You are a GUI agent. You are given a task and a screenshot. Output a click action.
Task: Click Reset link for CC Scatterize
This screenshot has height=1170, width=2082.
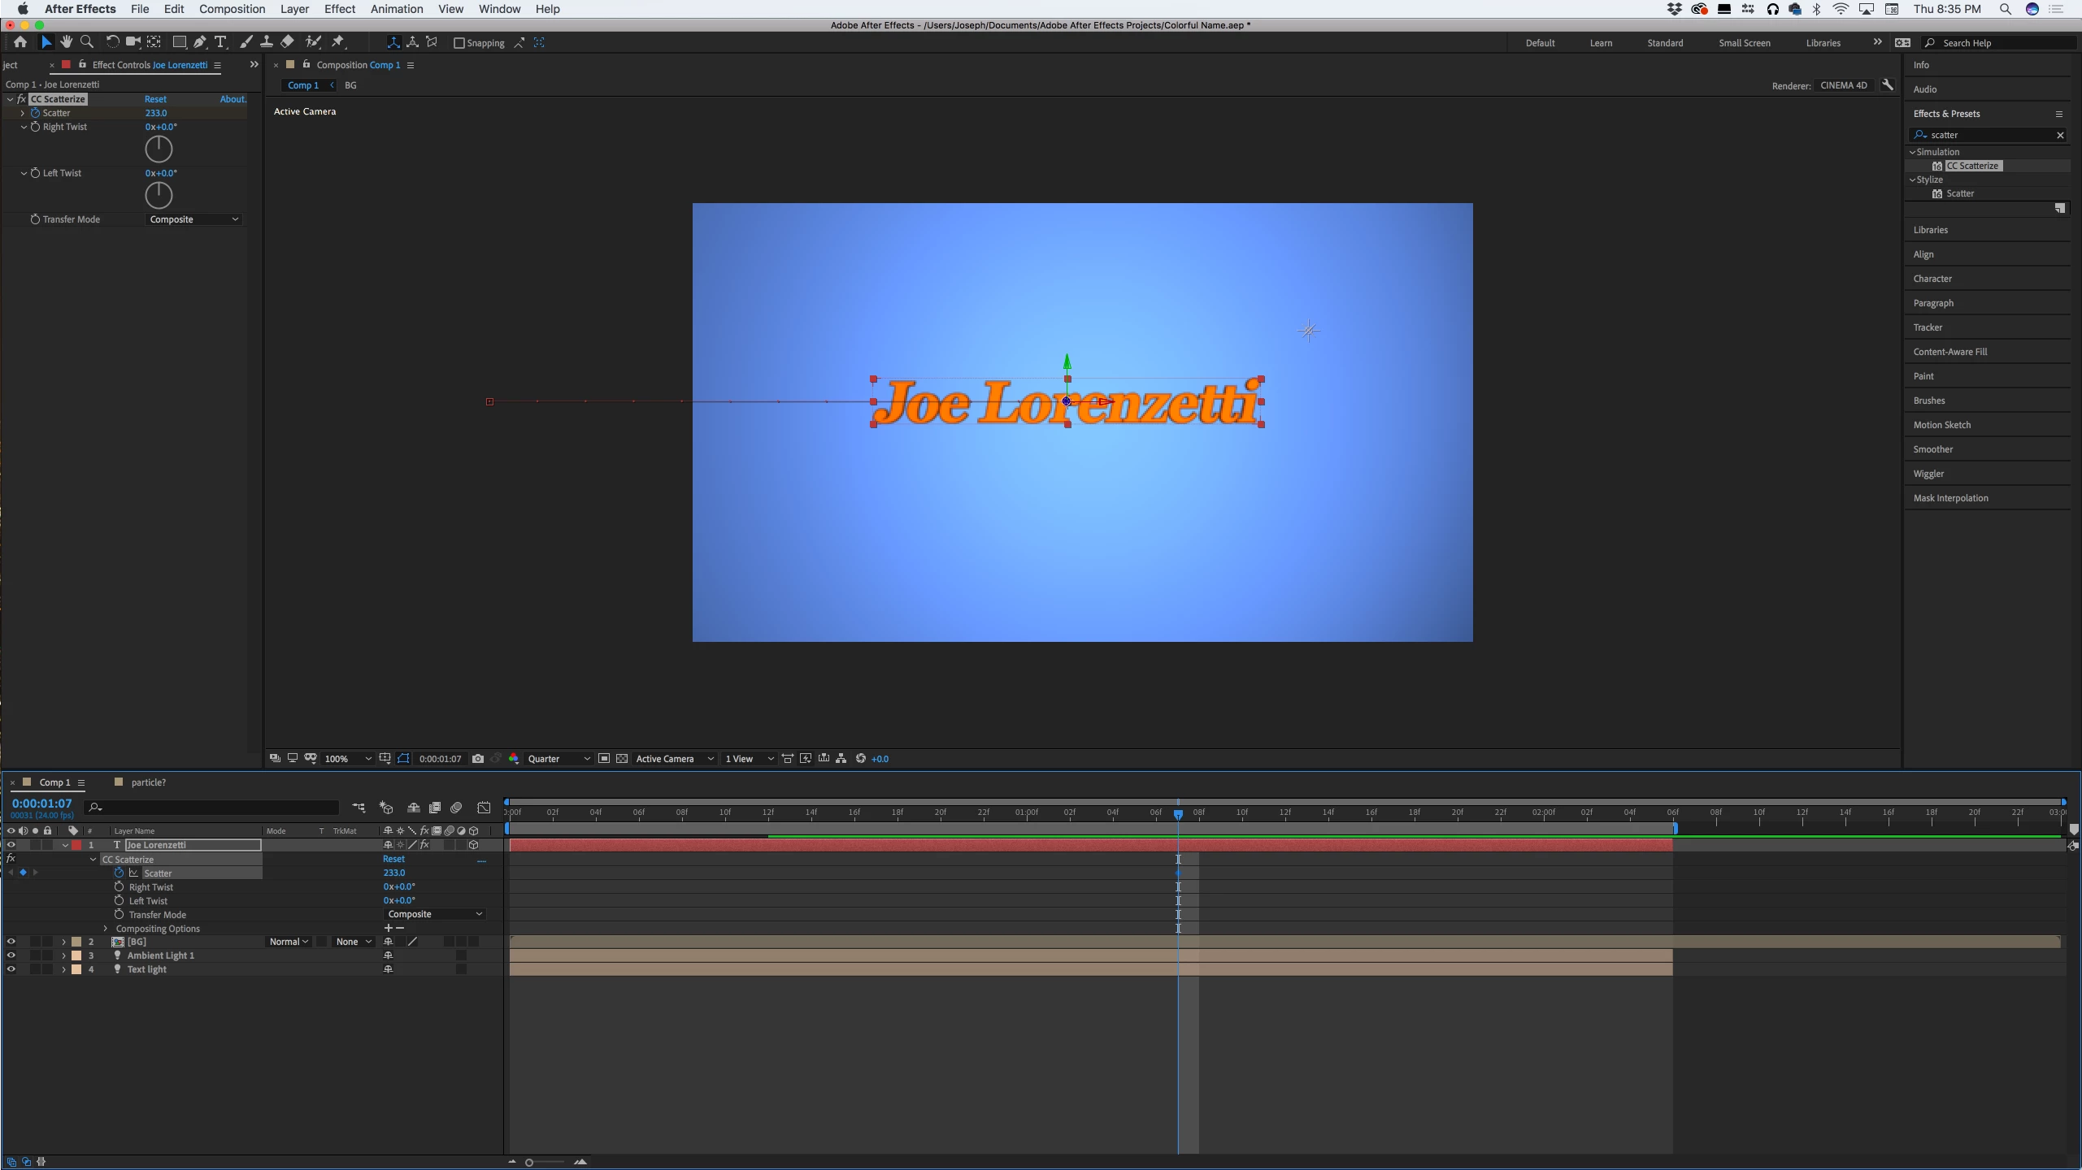(x=155, y=99)
